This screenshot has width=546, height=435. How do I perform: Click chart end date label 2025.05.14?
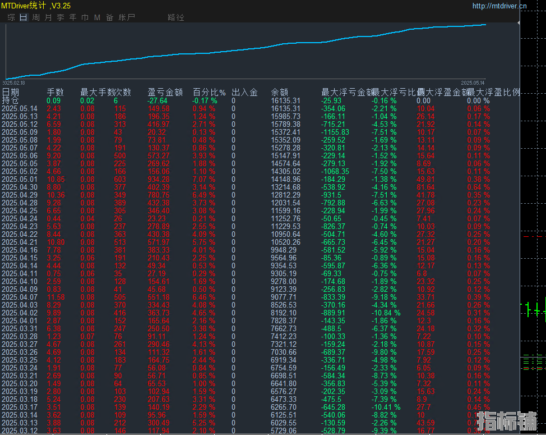click(x=473, y=83)
